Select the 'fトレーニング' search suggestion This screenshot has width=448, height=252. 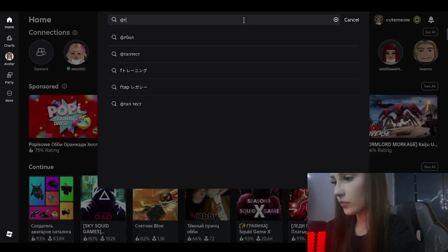[x=233, y=70]
